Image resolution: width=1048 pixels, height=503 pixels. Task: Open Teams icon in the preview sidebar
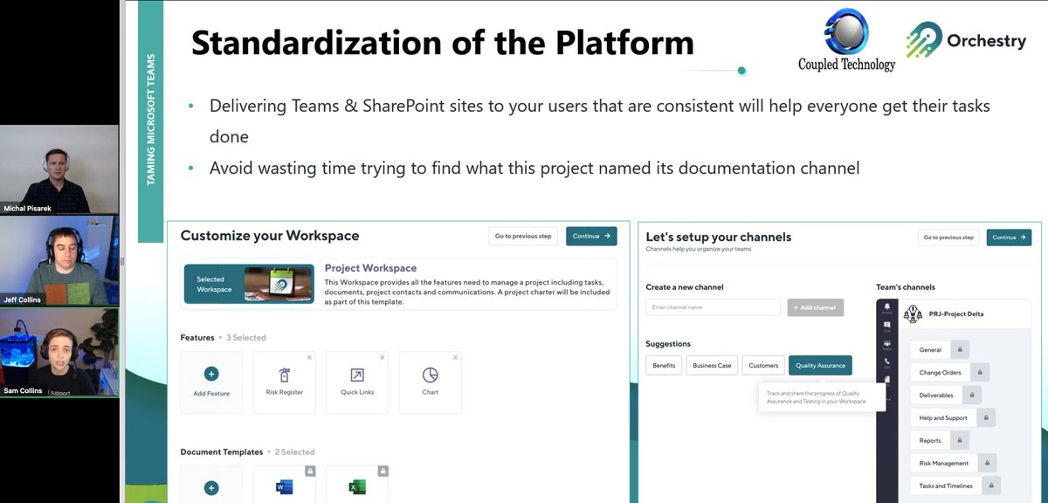(887, 345)
